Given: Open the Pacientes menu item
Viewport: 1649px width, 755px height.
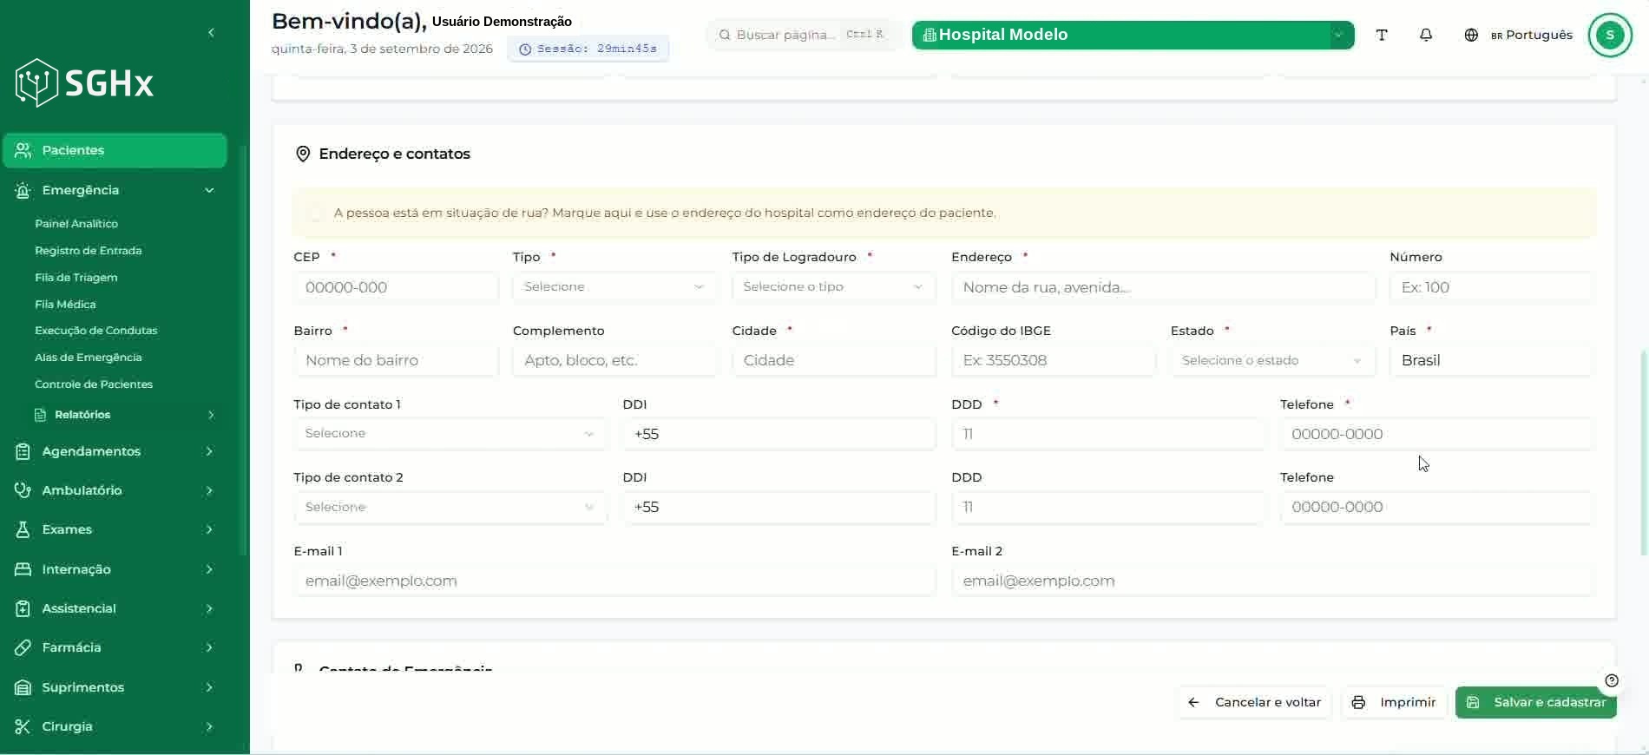Looking at the screenshot, I should (115, 150).
